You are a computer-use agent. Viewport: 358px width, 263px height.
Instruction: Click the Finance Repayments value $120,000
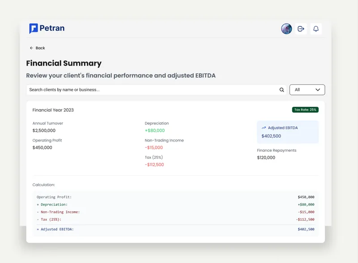pyautogui.click(x=266, y=158)
